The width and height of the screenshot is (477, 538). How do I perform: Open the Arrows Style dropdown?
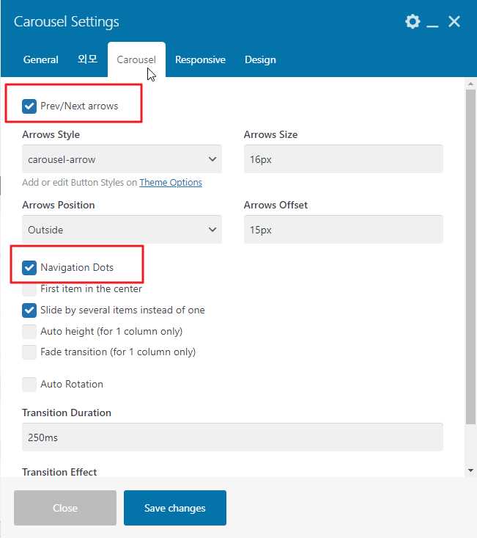(122, 159)
